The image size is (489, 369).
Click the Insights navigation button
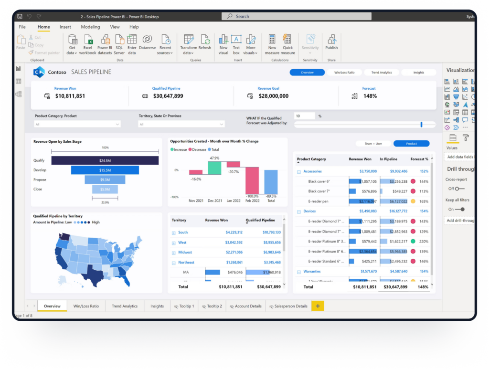point(418,73)
